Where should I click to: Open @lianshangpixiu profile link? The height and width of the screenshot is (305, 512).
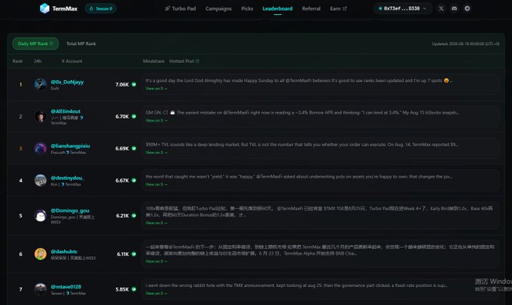coord(70,146)
